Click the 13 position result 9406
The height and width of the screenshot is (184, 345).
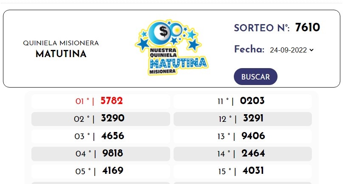point(253,136)
